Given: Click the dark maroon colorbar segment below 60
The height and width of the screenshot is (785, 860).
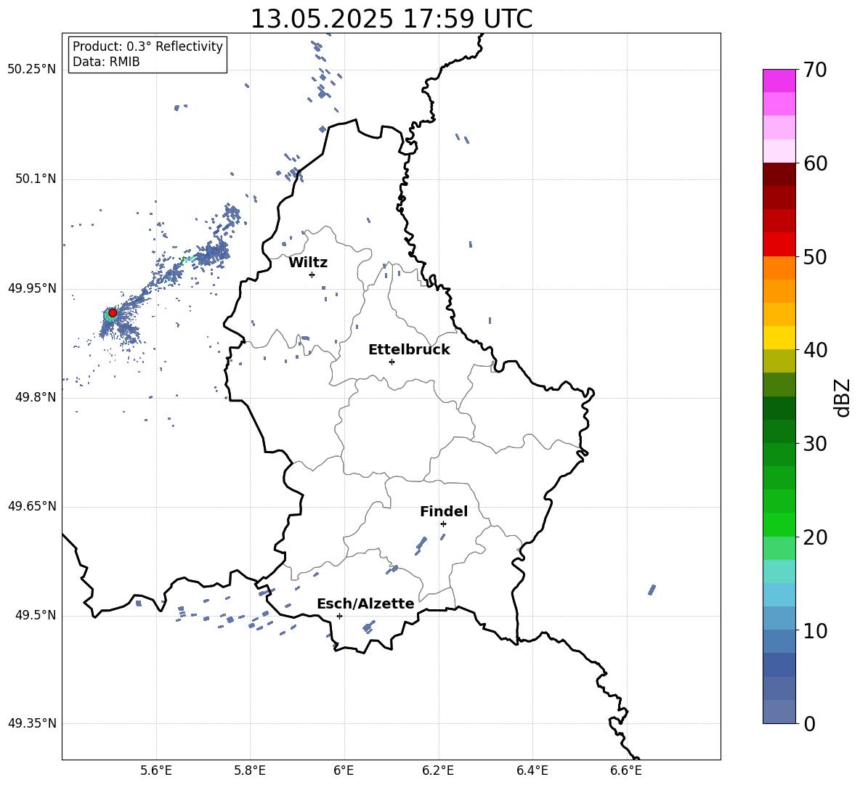Looking at the screenshot, I should (x=779, y=174).
